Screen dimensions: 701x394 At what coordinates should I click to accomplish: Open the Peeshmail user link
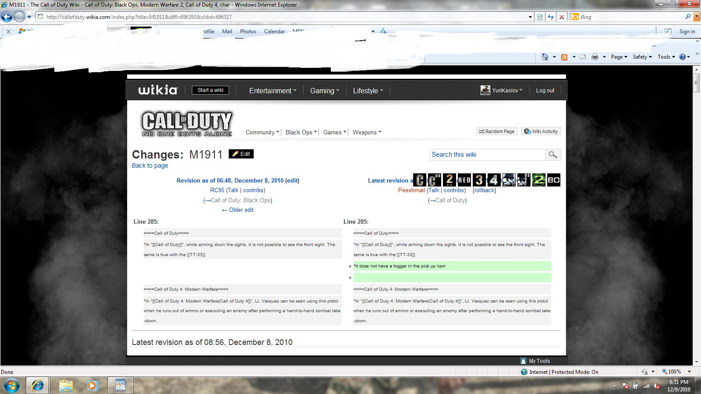[x=411, y=190]
